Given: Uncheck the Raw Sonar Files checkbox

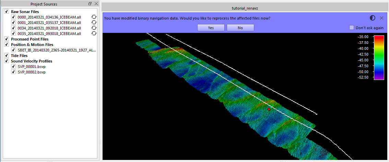Looking at the screenshot, I should 6,12.
